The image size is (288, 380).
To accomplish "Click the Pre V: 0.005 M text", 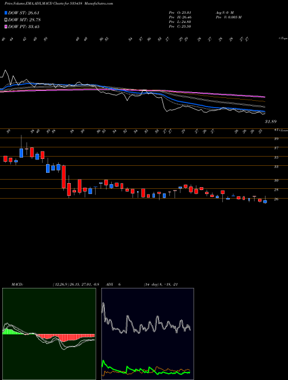I will point(228,17).
